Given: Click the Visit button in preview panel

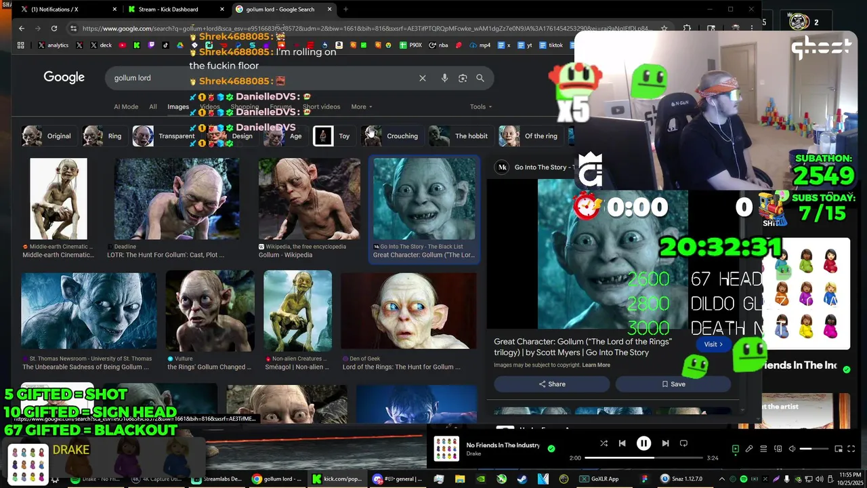Looking at the screenshot, I should pyautogui.click(x=713, y=344).
